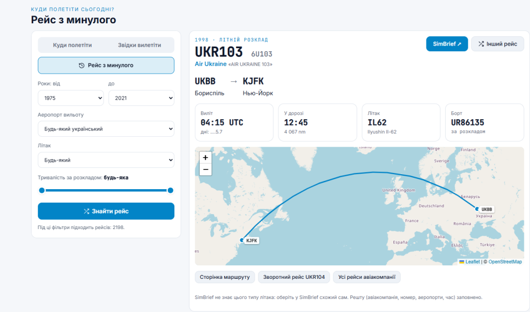Click the UR86135 registration value
The height and width of the screenshot is (312, 530).
point(467,122)
